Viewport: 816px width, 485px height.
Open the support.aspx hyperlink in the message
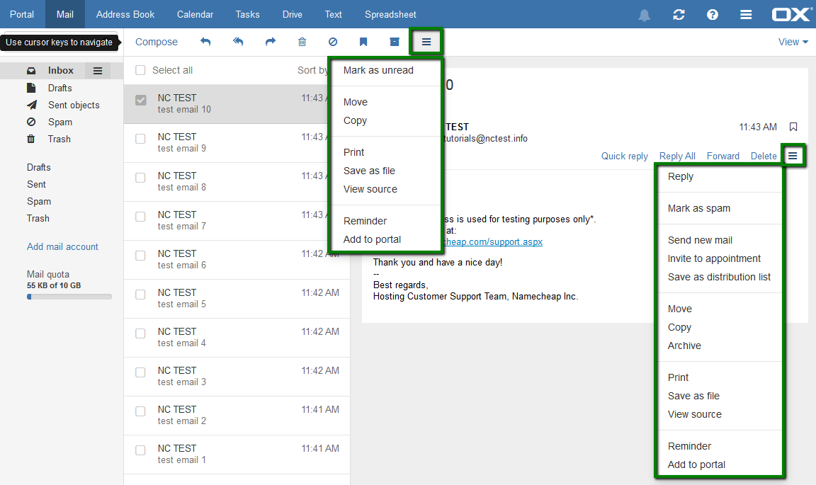(492, 242)
